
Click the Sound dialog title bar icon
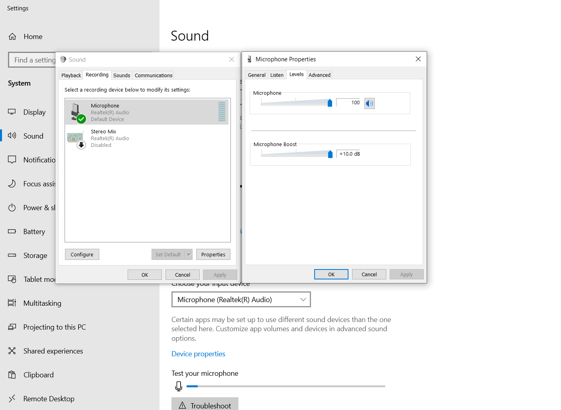tap(63, 59)
